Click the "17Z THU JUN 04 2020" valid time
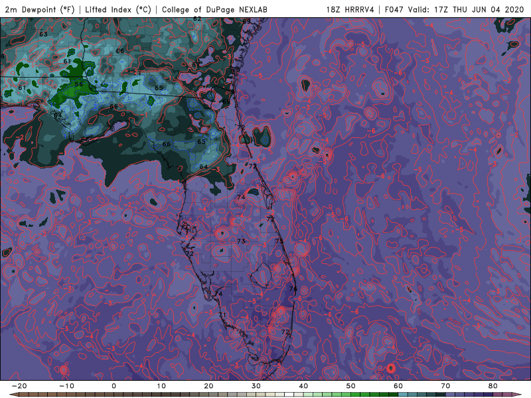This screenshot has width=531, height=398. click(x=479, y=9)
